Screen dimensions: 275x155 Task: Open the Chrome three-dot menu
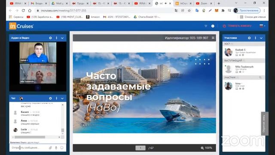264,10
